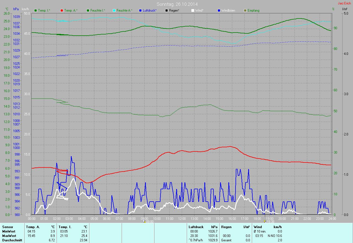Toggle the Feuchte I. series legend label

(98, 10)
